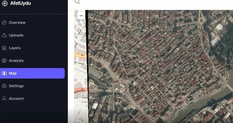Click the AfetUydu brand name text
Image resolution: width=233 pixels, height=123 pixels.
pos(20,4)
